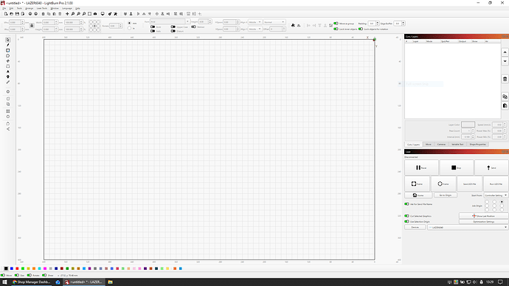Open the Edit menu
Screen dimensions: 509x286
coord(11,8)
